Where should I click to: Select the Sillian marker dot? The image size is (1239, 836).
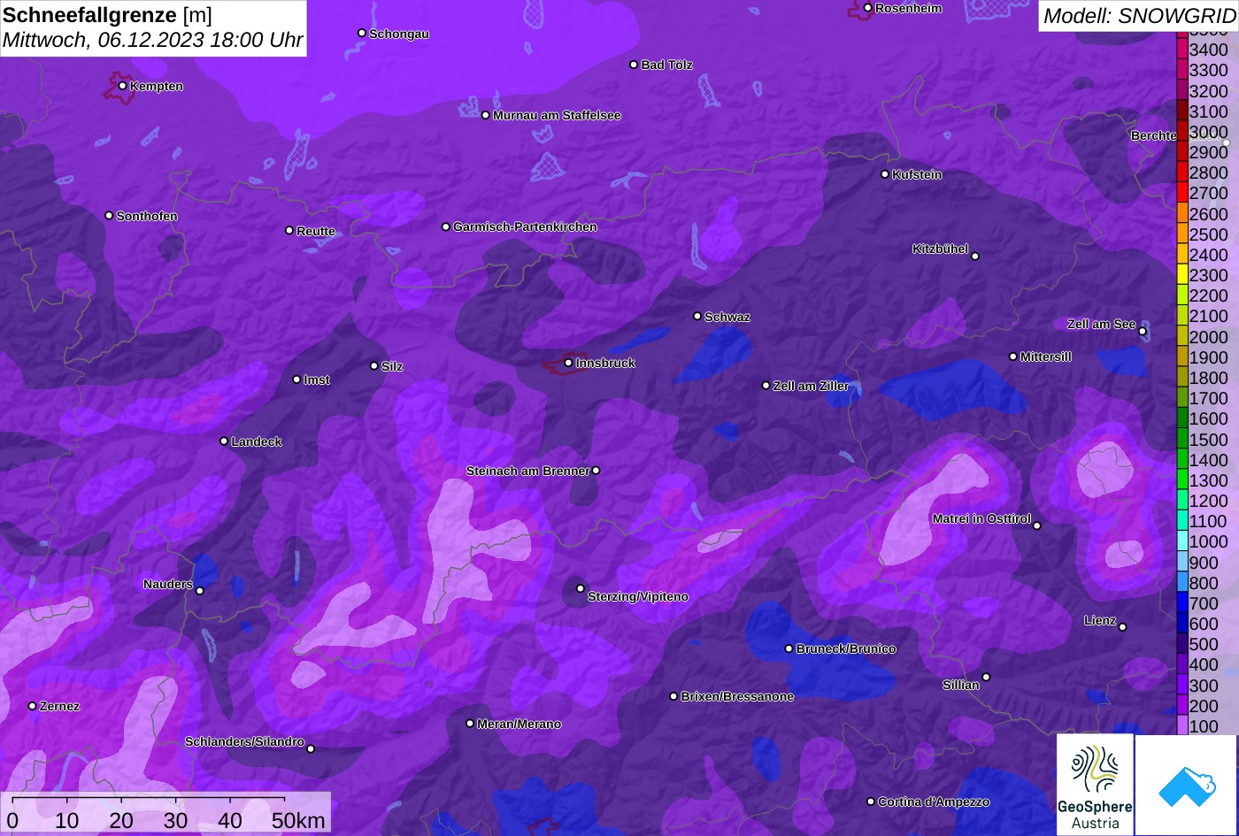tap(986, 678)
